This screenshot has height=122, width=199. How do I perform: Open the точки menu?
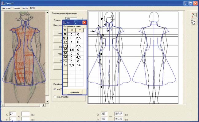click(17, 8)
